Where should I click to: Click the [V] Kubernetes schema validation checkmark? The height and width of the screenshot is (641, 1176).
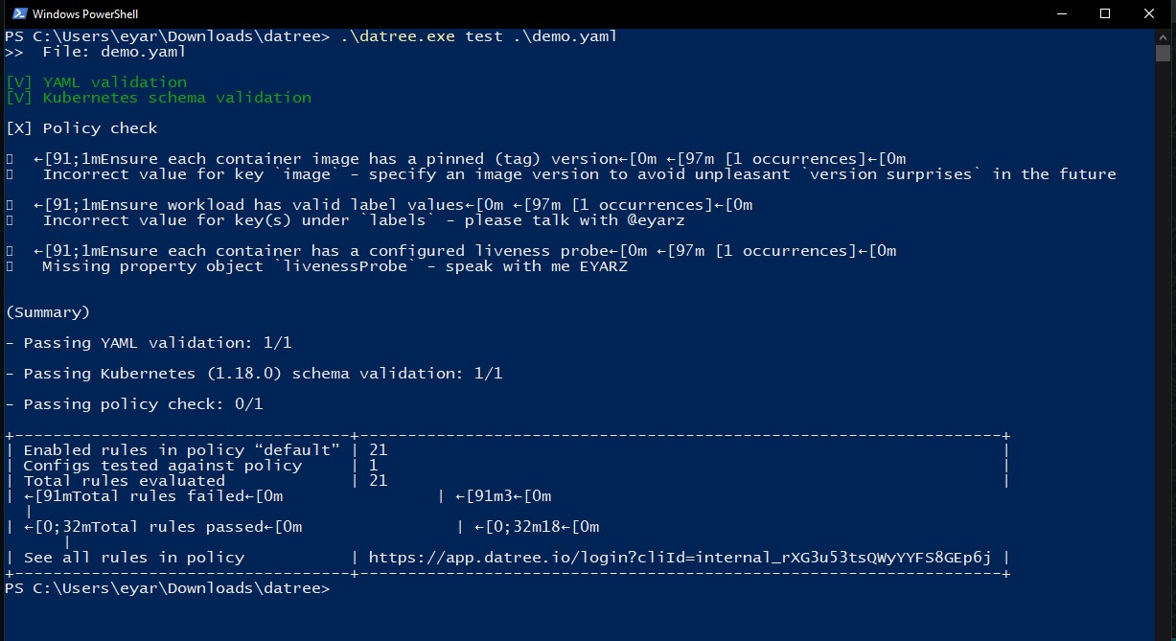18,97
